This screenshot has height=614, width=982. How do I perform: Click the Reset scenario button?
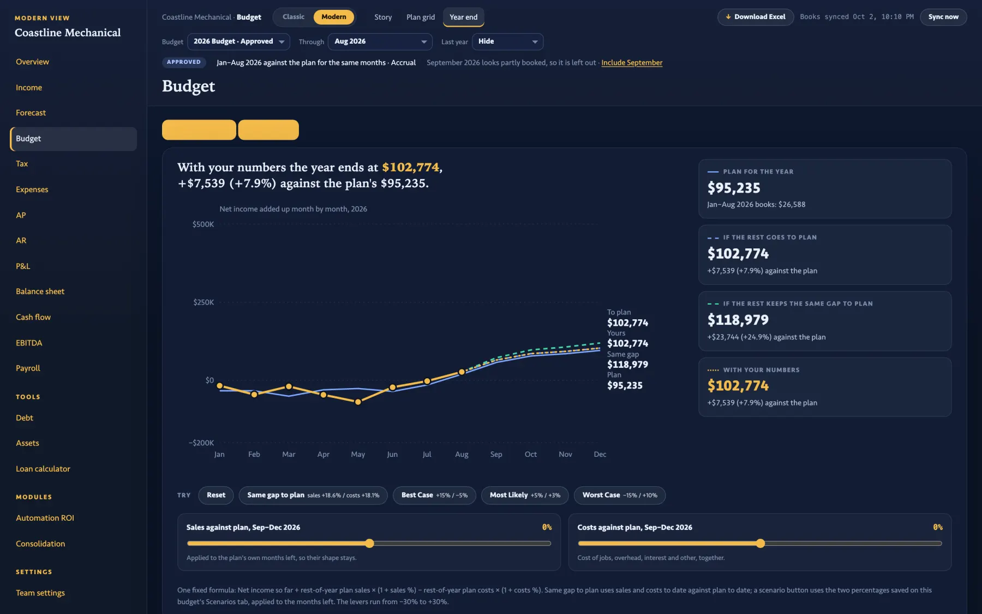[216, 495]
